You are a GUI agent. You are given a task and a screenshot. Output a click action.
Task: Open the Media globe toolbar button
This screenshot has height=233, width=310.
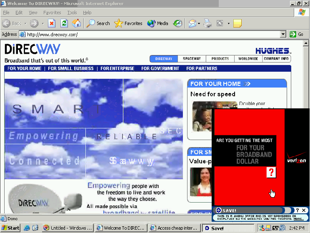coord(157,23)
